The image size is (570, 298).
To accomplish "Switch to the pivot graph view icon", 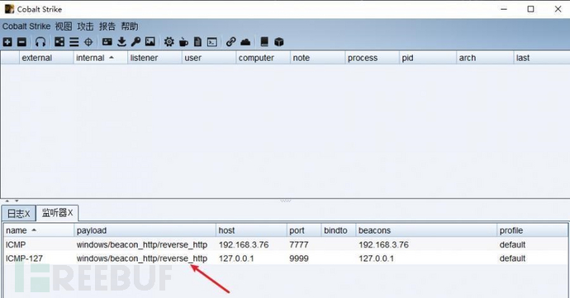I will pyautogui.click(x=59, y=42).
